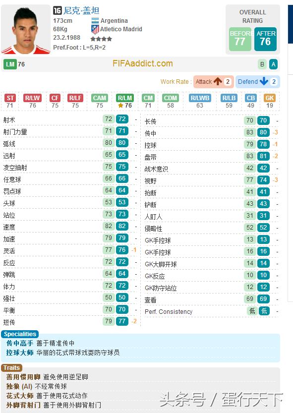Screen dimensions: 293x413
Task: Select the R/LM position tab
Action: click(124, 98)
